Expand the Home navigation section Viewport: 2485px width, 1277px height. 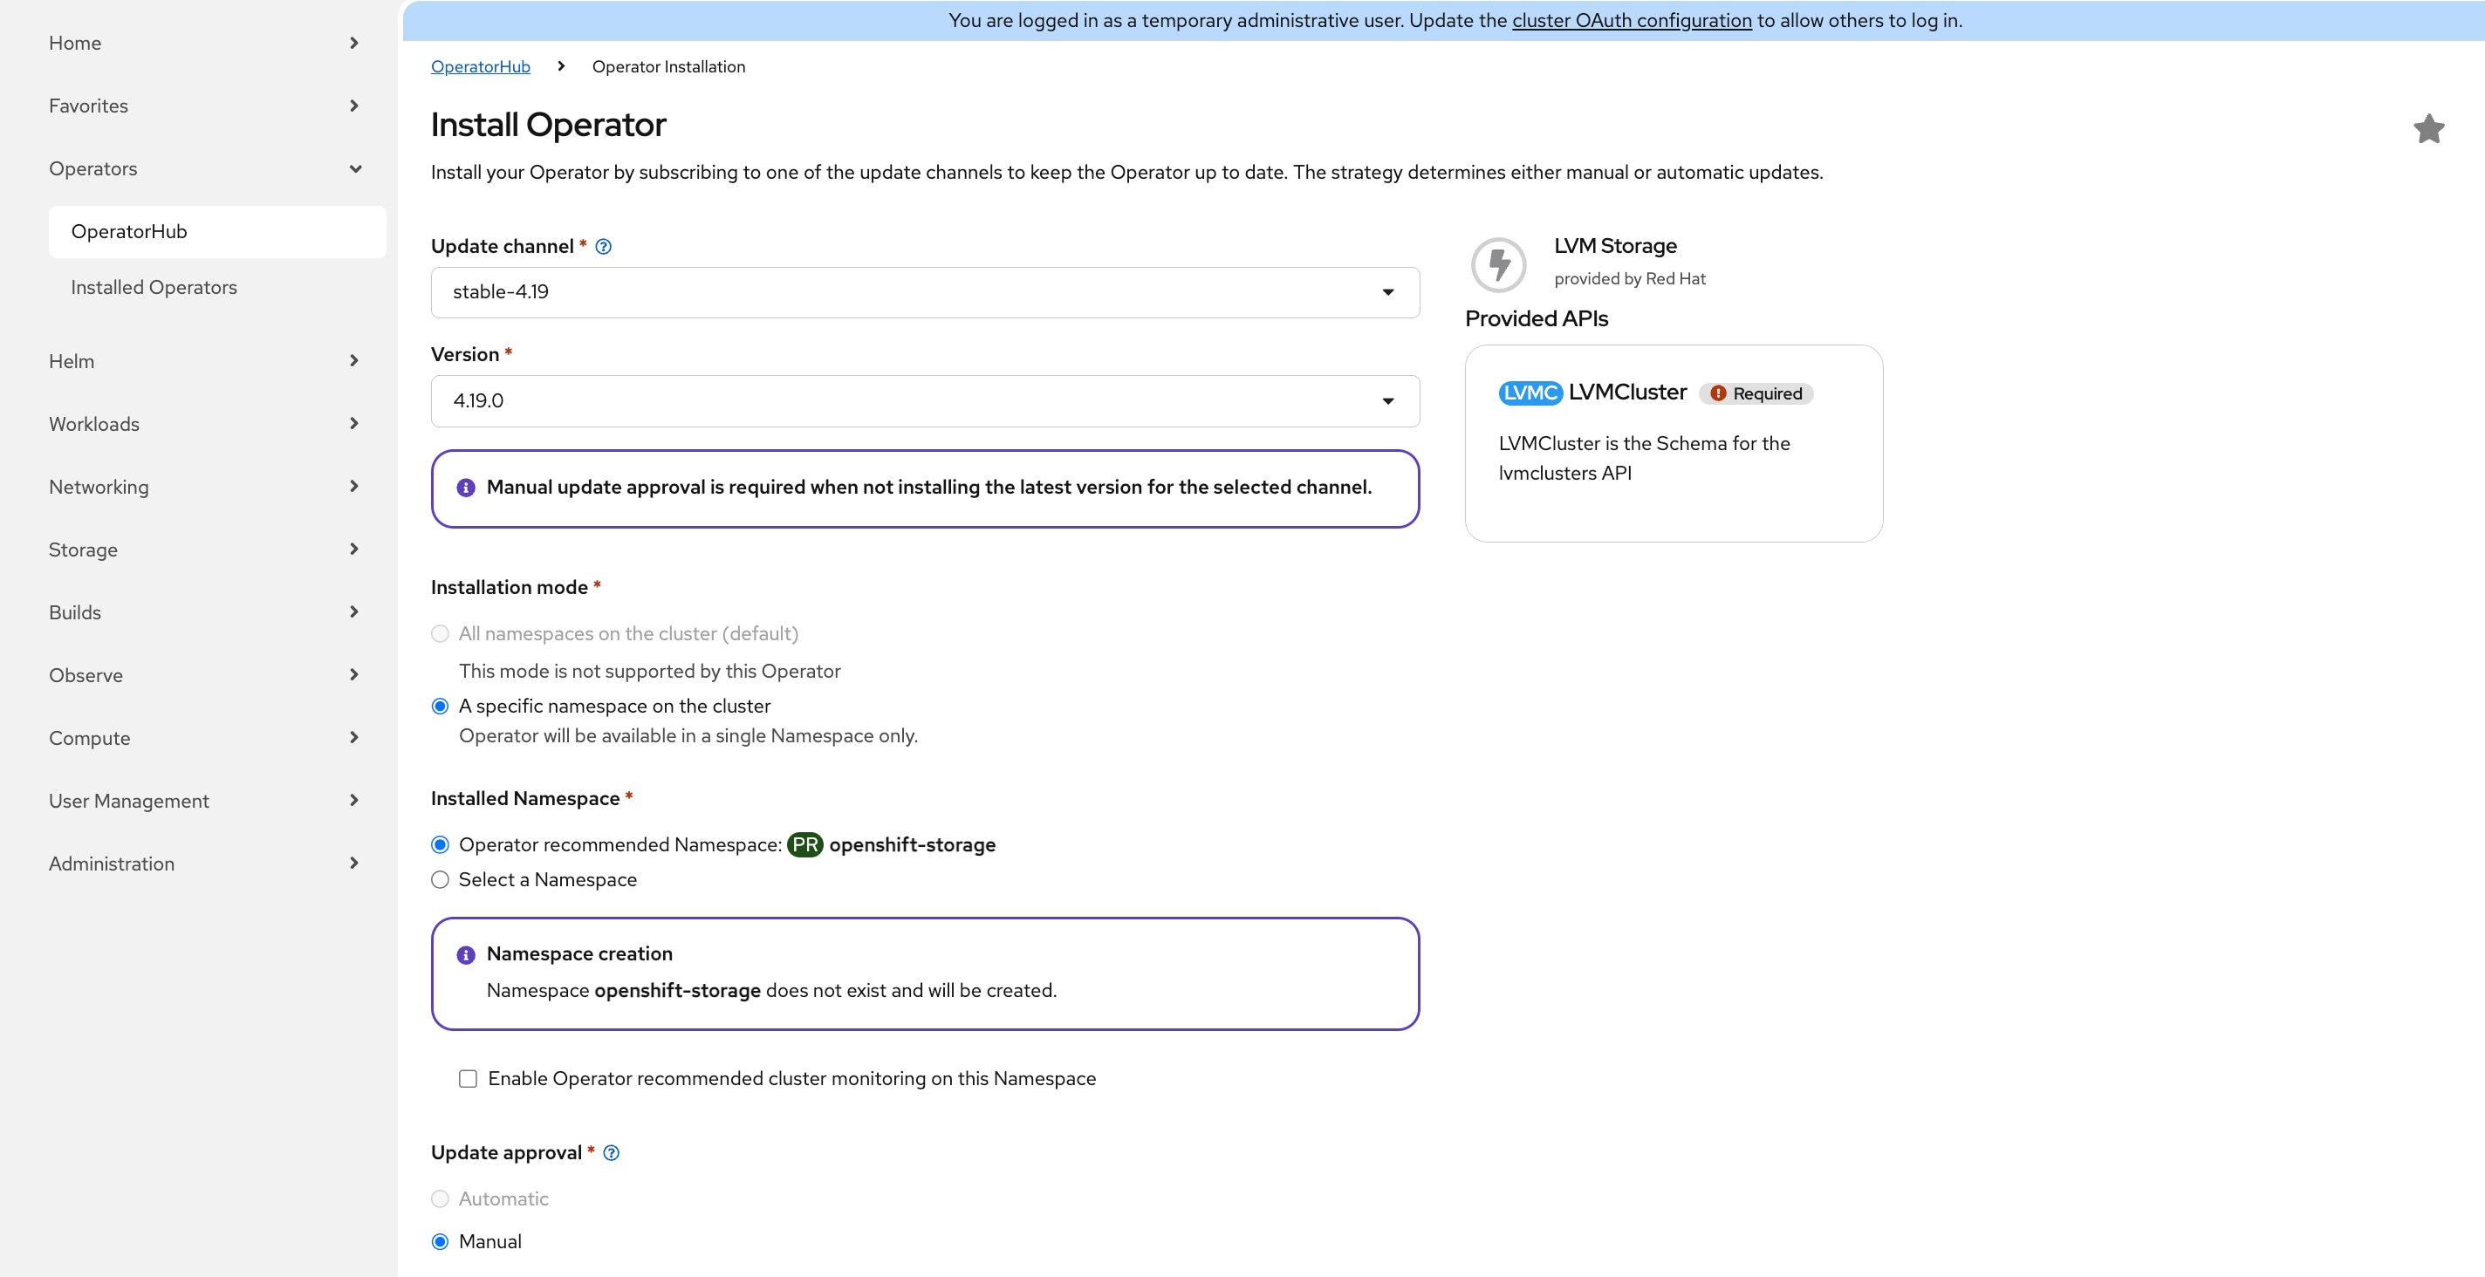(x=204, y=43)
